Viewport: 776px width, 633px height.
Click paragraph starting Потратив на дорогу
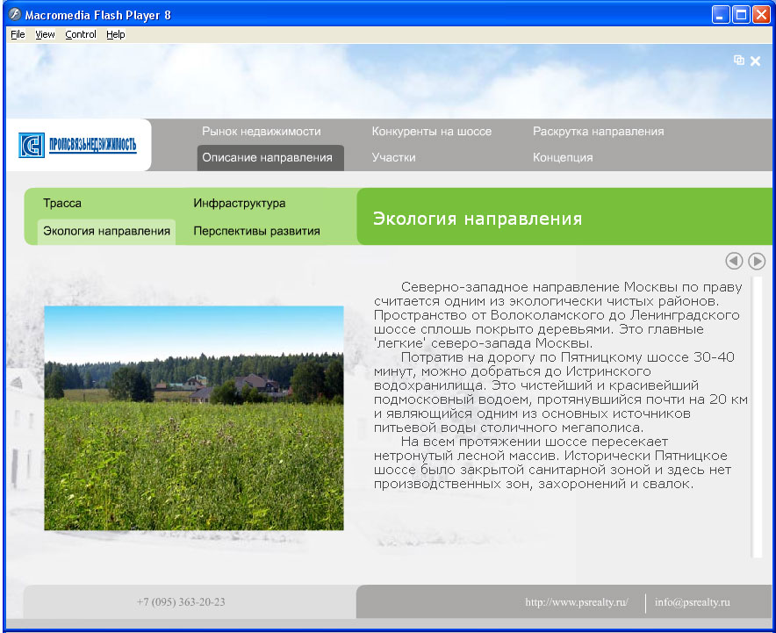pyautogui.click(x=561, y=392)
